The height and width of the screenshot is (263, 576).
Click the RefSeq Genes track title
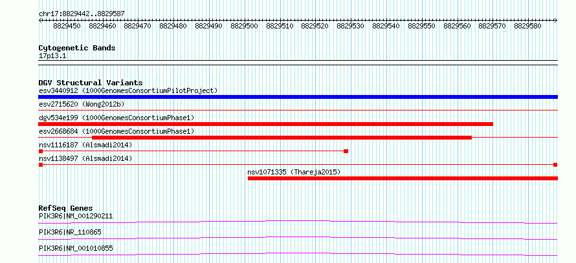tap(65, 208)
